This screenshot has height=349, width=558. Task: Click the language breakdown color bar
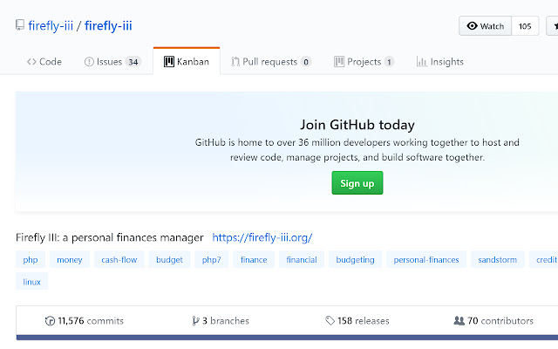[x=287, y=338]
